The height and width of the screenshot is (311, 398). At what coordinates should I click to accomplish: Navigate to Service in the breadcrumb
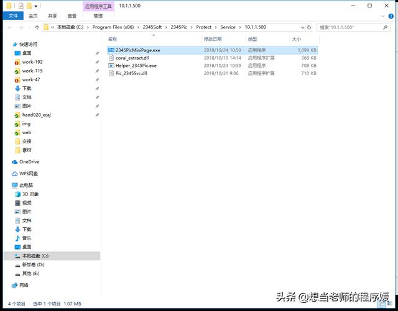228,27
